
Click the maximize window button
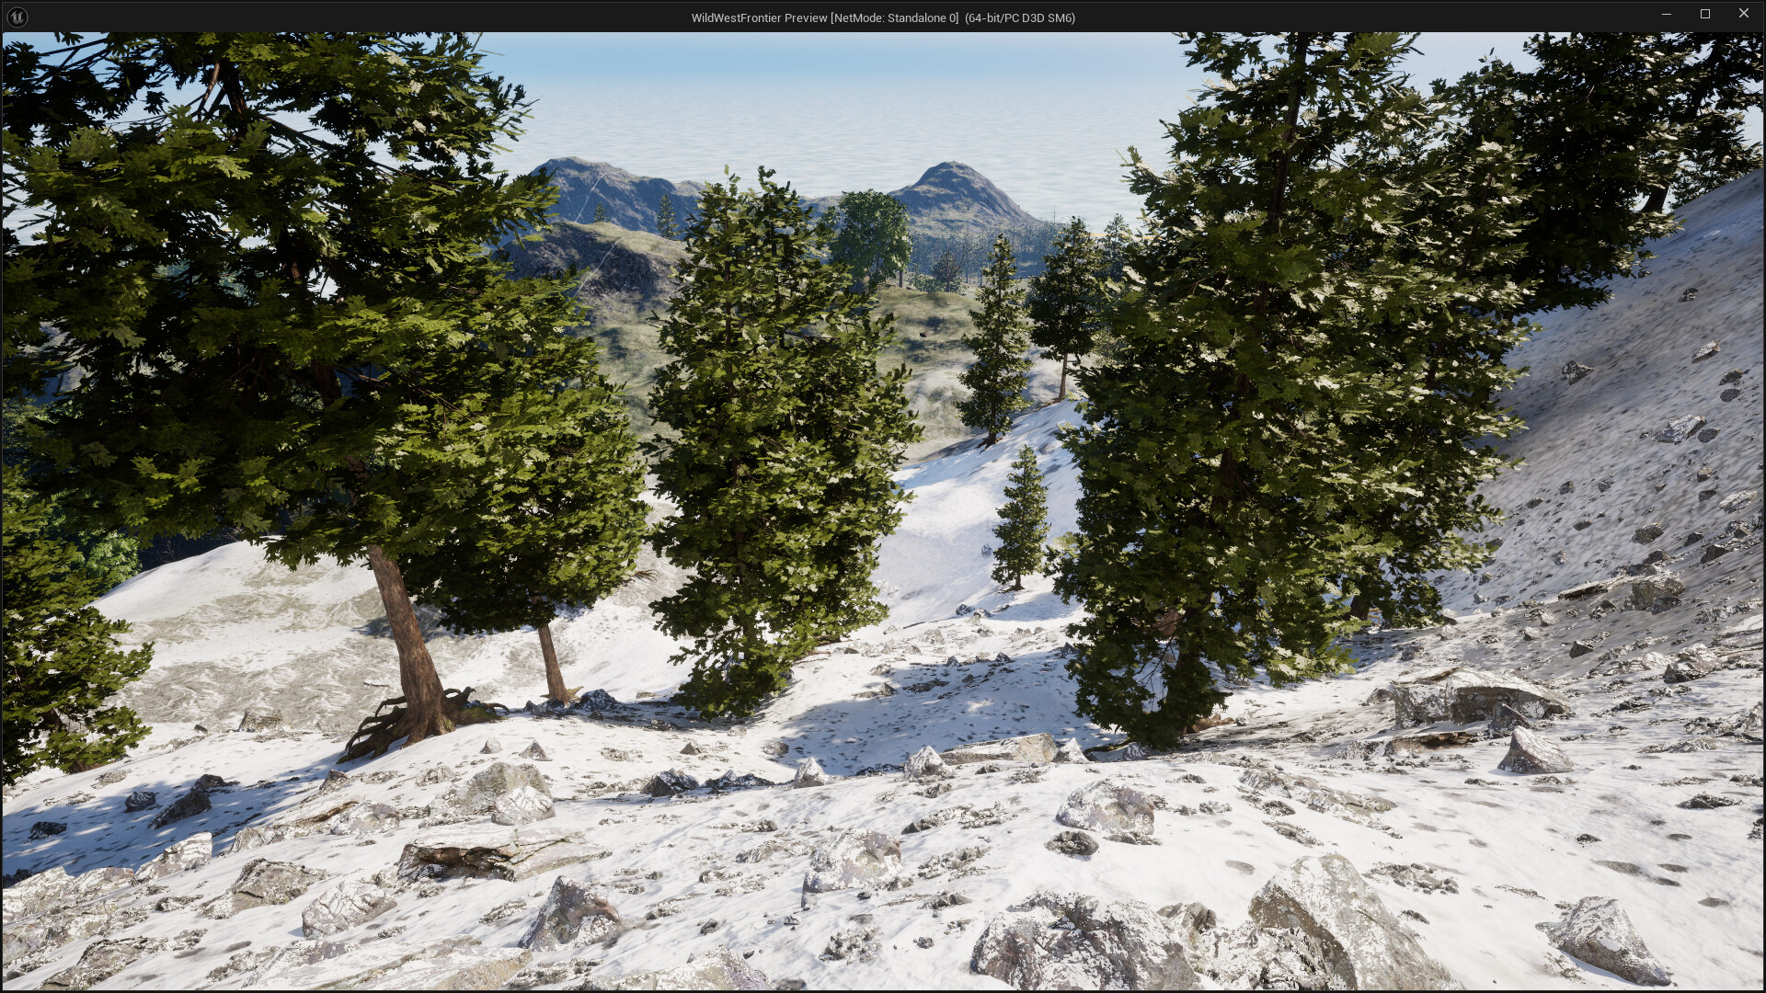click(1704, 13)
